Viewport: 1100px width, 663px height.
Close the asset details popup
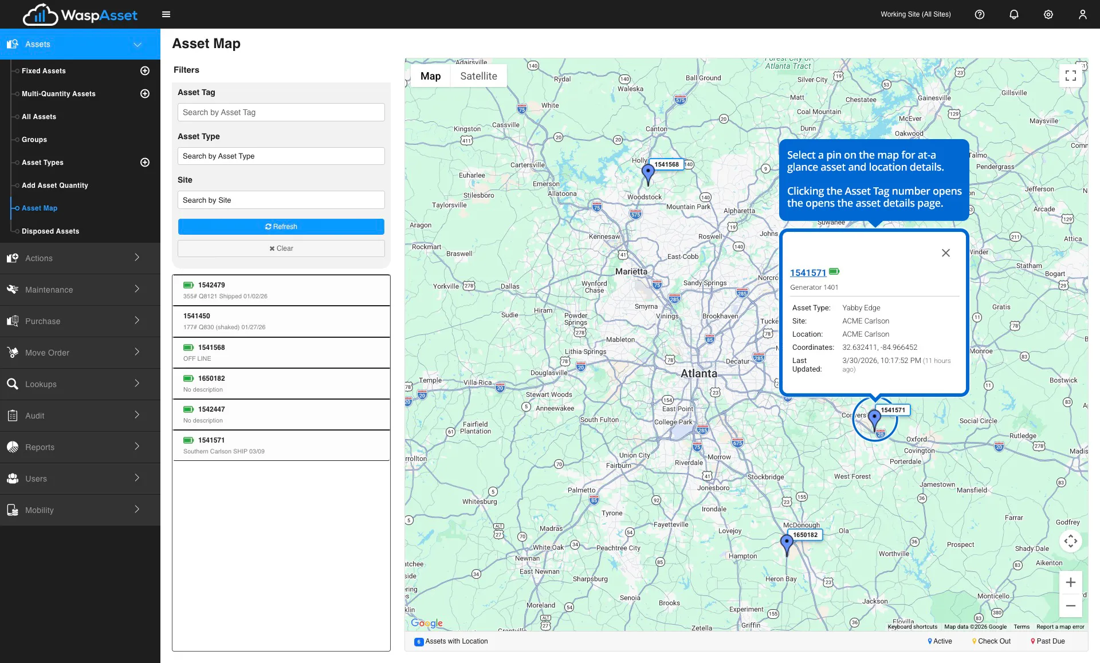(x=946, y=253)
